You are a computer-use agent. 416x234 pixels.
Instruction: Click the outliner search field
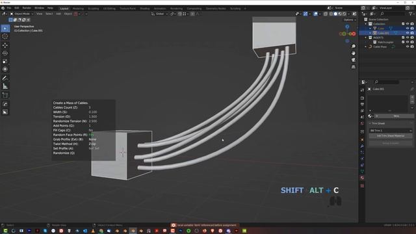(x=393, y=14)
